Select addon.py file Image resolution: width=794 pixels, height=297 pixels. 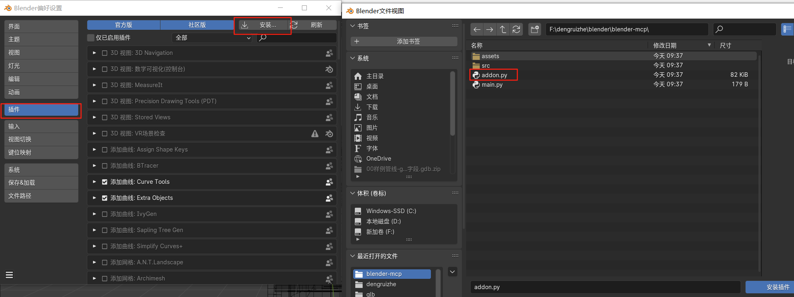pyautogui.click(x=494, y=75)
